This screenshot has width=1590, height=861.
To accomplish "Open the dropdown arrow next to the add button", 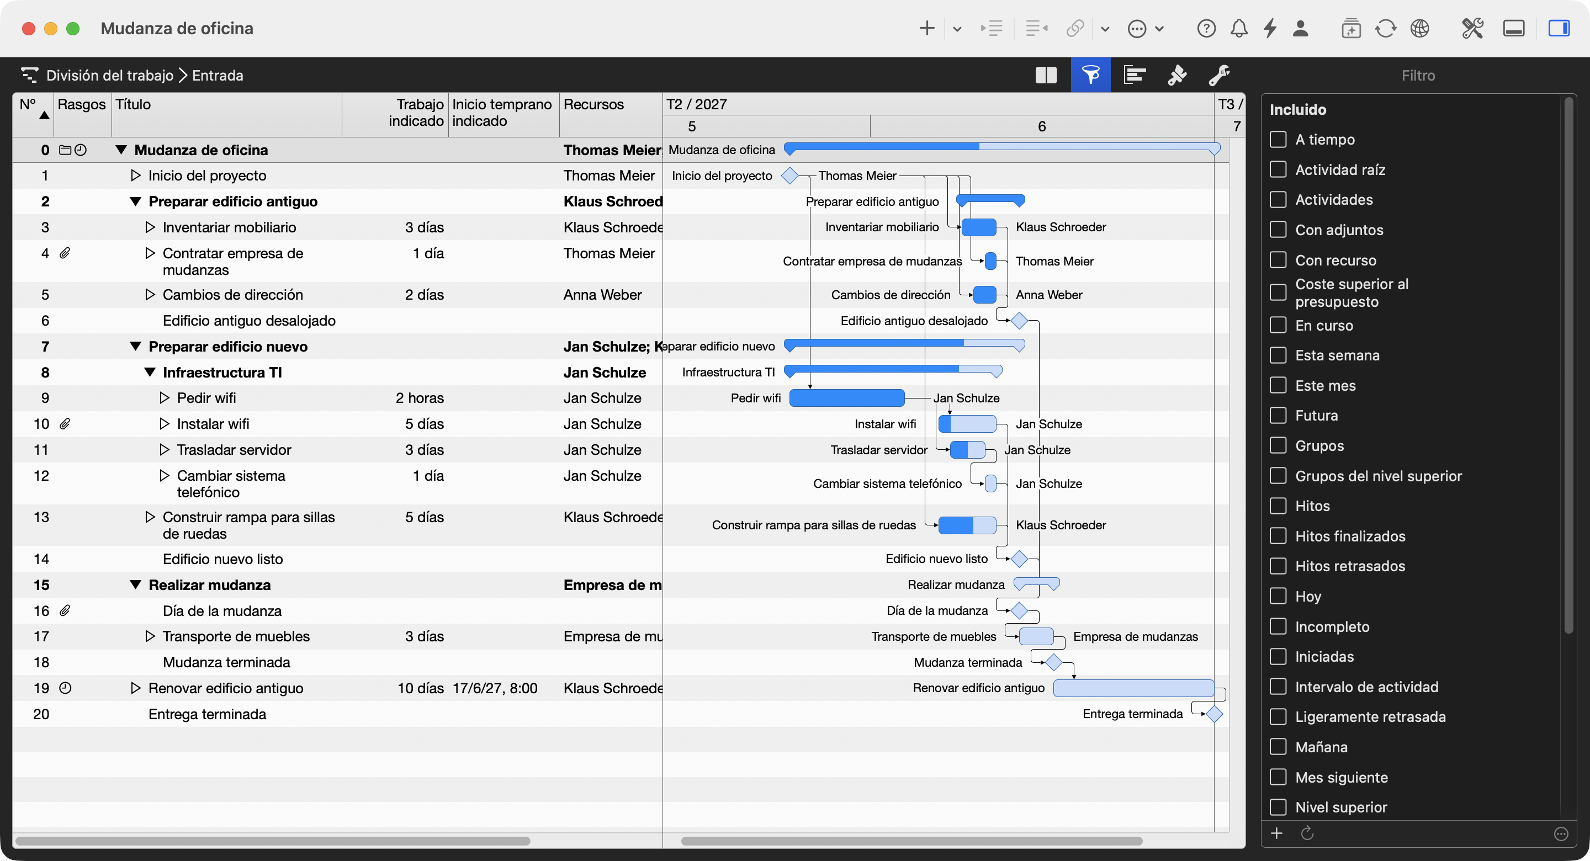I will click(x=957, y=29).
